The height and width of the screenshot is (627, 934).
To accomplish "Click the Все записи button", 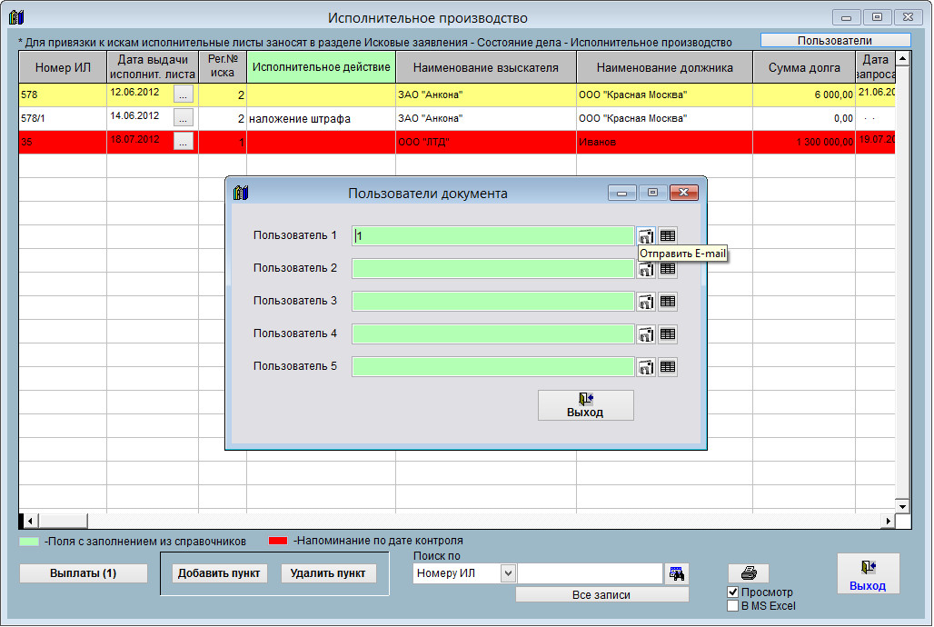I will pos(601,594).
